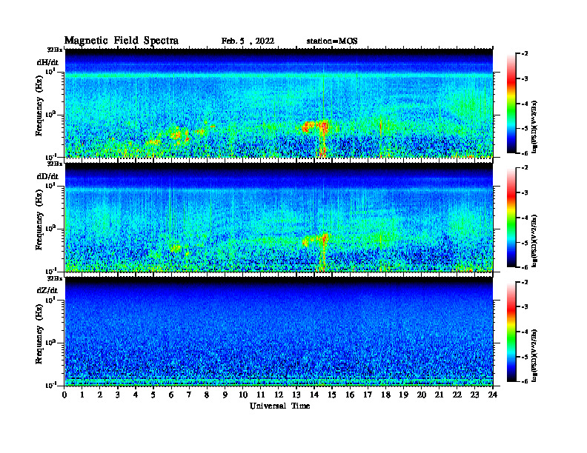Click the -5 tick on dZ/dt color bar
This screenshot has width=587, height=453.
coord(525,357)
